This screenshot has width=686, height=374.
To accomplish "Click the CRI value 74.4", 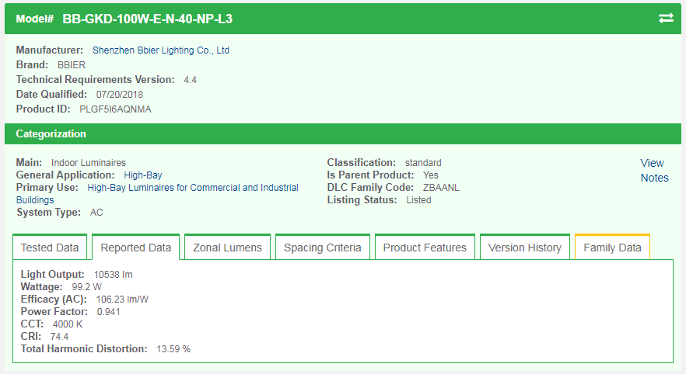I will point(59,337).
